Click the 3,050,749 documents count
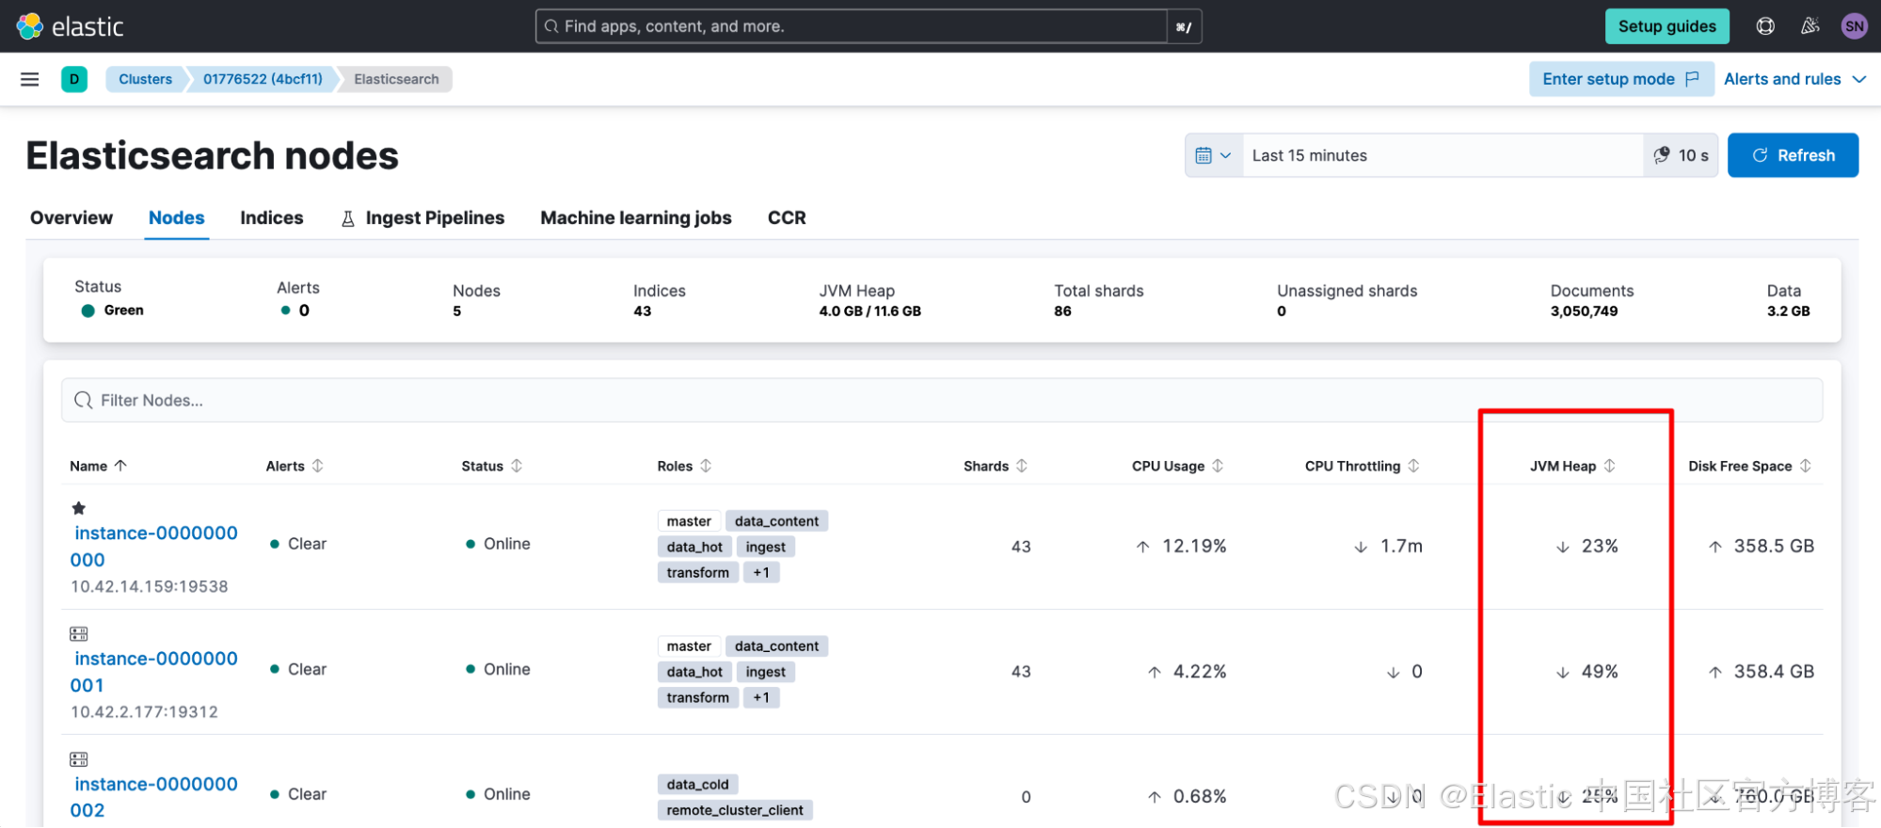 click(x=1584, y=311)
